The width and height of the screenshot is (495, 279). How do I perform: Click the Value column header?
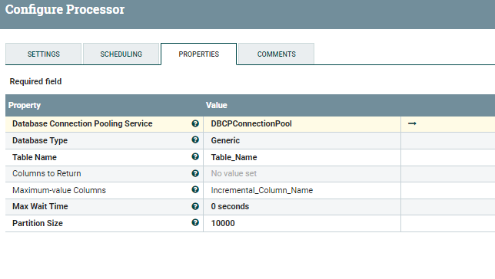pos(217,105)
